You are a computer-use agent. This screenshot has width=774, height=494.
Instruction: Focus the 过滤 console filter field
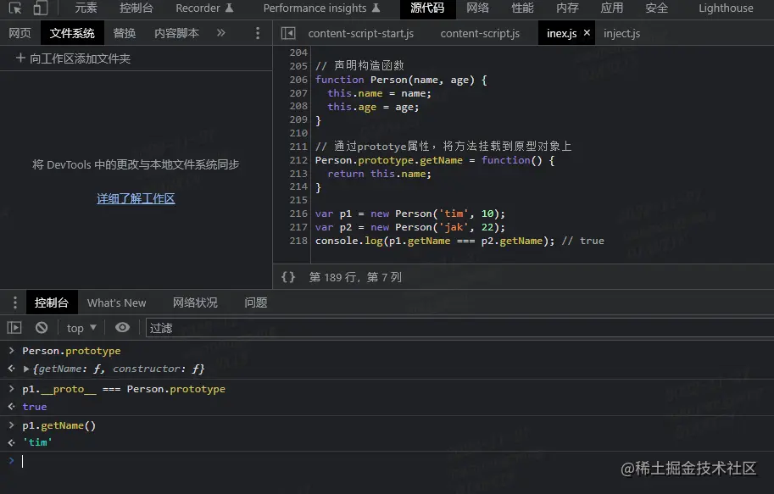(459, 328)
